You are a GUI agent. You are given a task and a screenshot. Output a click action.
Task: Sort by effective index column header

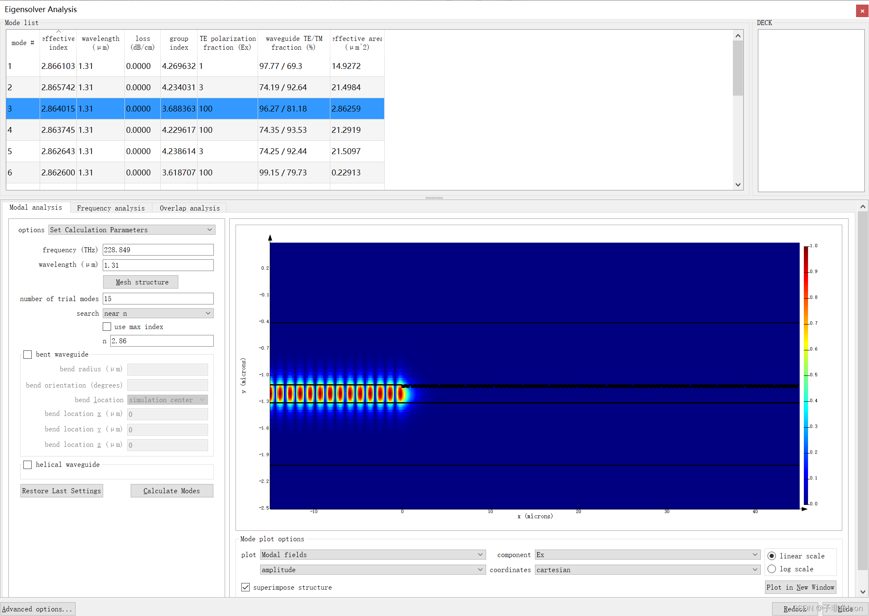click(58, 43)
